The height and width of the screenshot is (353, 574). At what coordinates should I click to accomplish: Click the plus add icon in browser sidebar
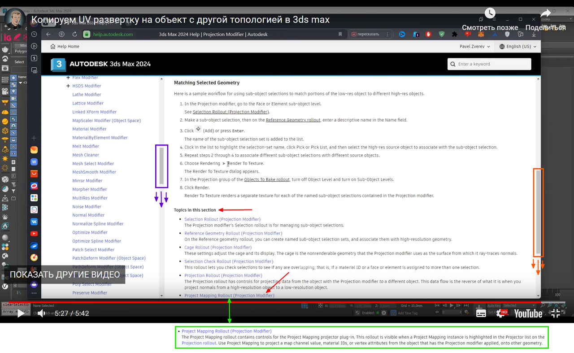(34, 138)
